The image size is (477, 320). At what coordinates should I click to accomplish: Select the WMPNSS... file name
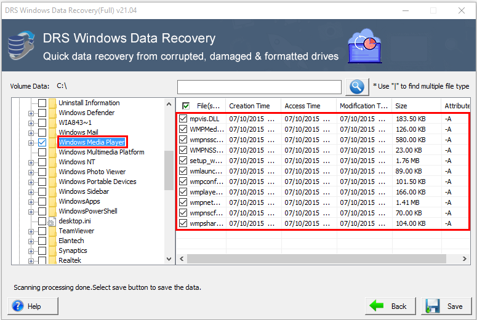(207, 150)
